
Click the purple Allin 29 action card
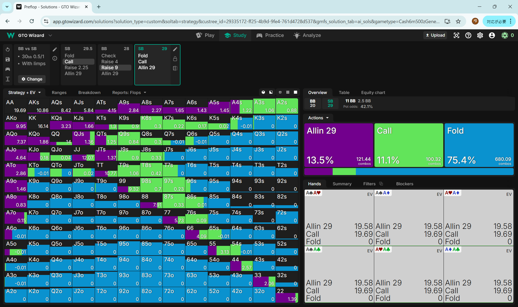pyautogui.click(x=339, y=145)
